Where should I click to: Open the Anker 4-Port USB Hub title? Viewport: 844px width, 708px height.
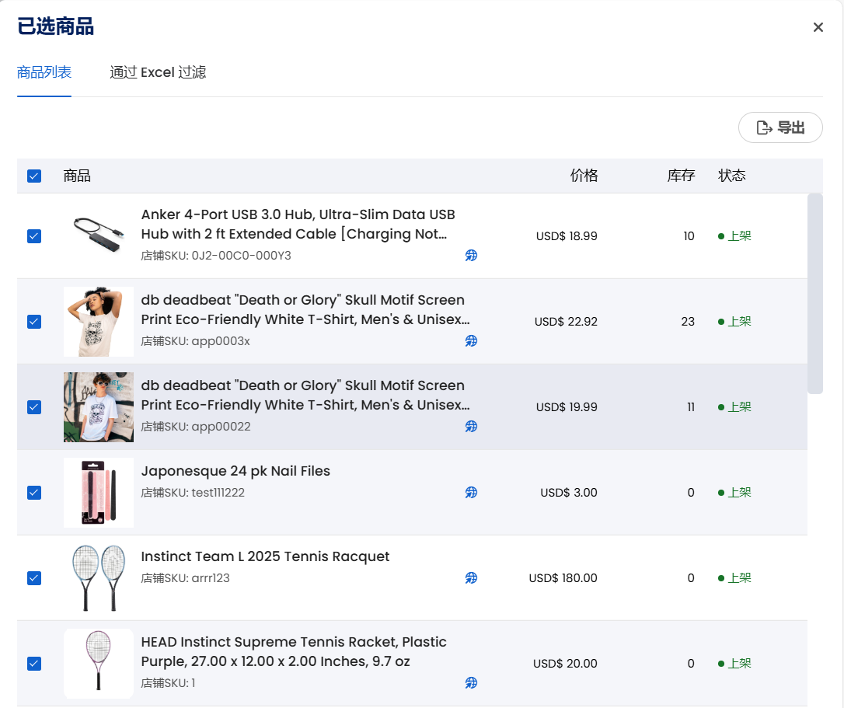tap(298, 224)
